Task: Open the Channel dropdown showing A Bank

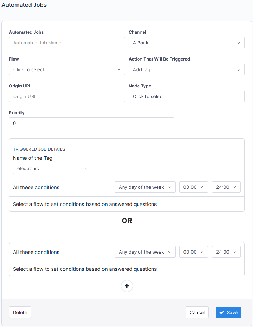Action: point(186,43)
